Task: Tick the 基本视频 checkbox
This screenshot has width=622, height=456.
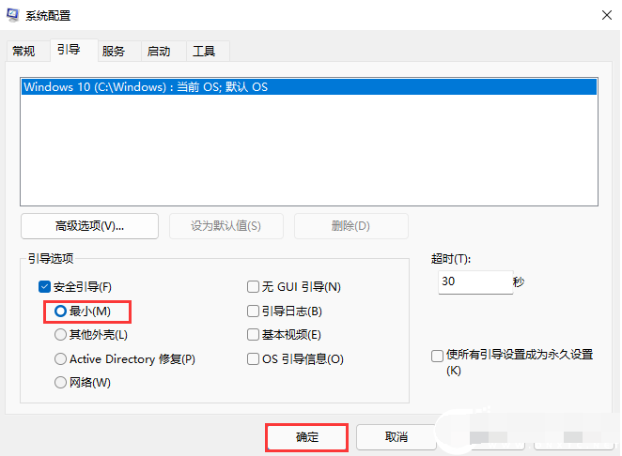Action: pos(253,335)
